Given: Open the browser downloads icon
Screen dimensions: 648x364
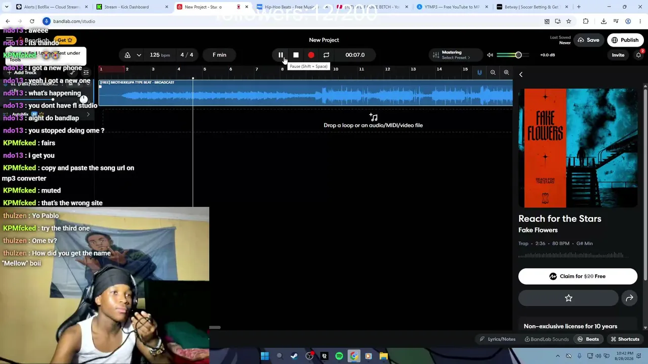Looking at the screenshot, I should 603,21.
